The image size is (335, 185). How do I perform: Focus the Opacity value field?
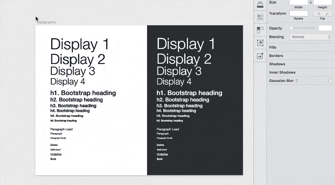(x=325, y=28)
